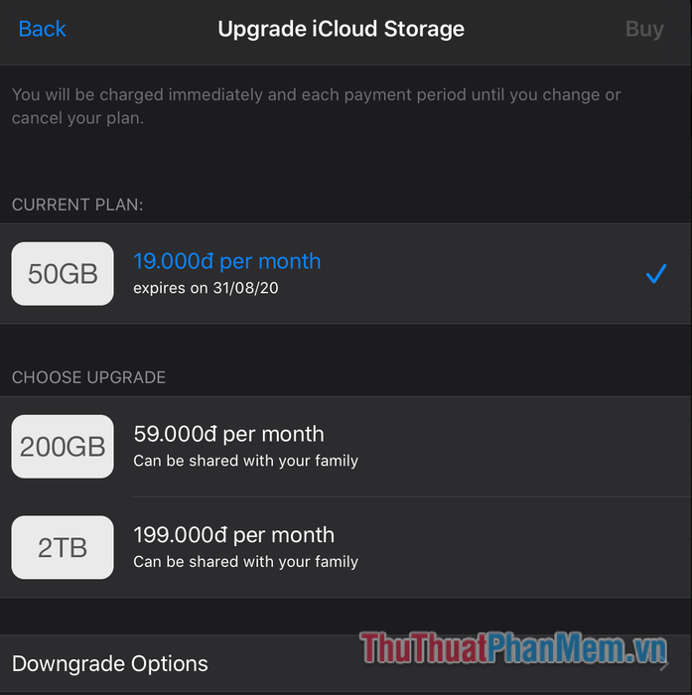This screenshot has width=692, height=695.
Task: Go Back from the upgrade screen
Action: [x=42, y=29]
